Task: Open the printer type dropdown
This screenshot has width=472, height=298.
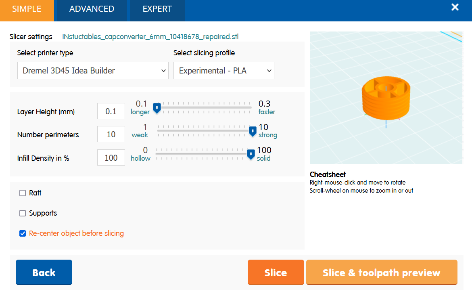Action: click(93, 71)
